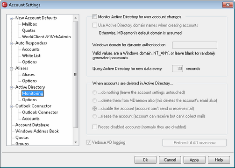Toggle Verbose AD logging checkbox

[x=89, y=142]
